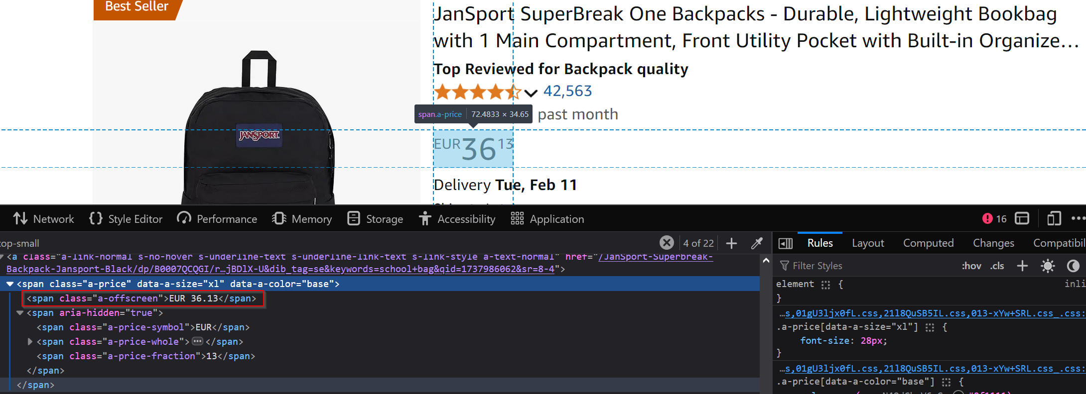Screen dimensions: 1086x394
Task: Open the Network panel tab
Action: click(44, 219)
